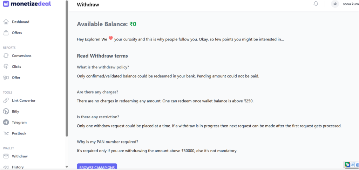The height and width of the screenshot is (170, 359).
Task: Open the Offer report menu item
Action: point(16,77)
